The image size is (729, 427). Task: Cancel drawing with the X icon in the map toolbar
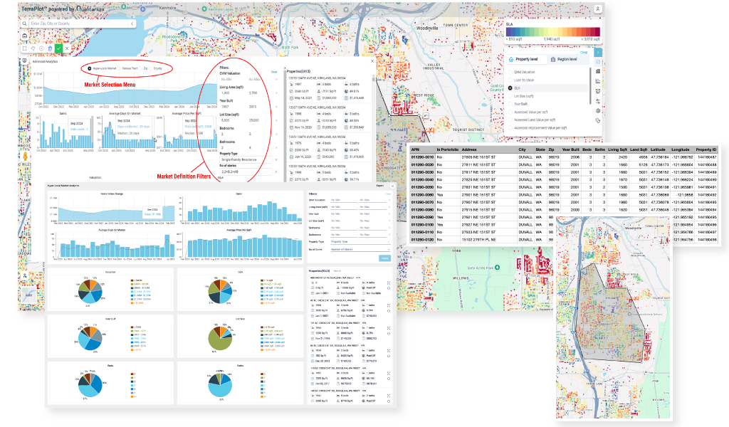coord(67,48)
